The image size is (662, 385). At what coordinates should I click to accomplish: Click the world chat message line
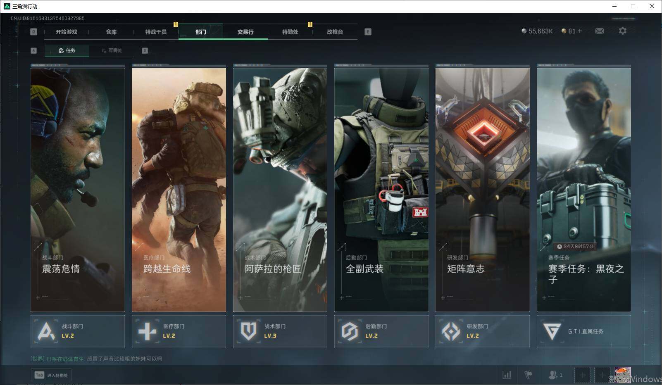(x=96, y=359)
